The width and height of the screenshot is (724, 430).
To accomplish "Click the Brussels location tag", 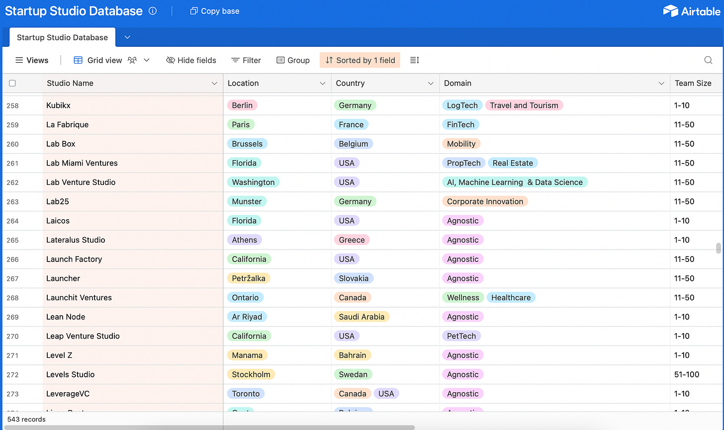I will pyautogui.click(x=247, y=144).
